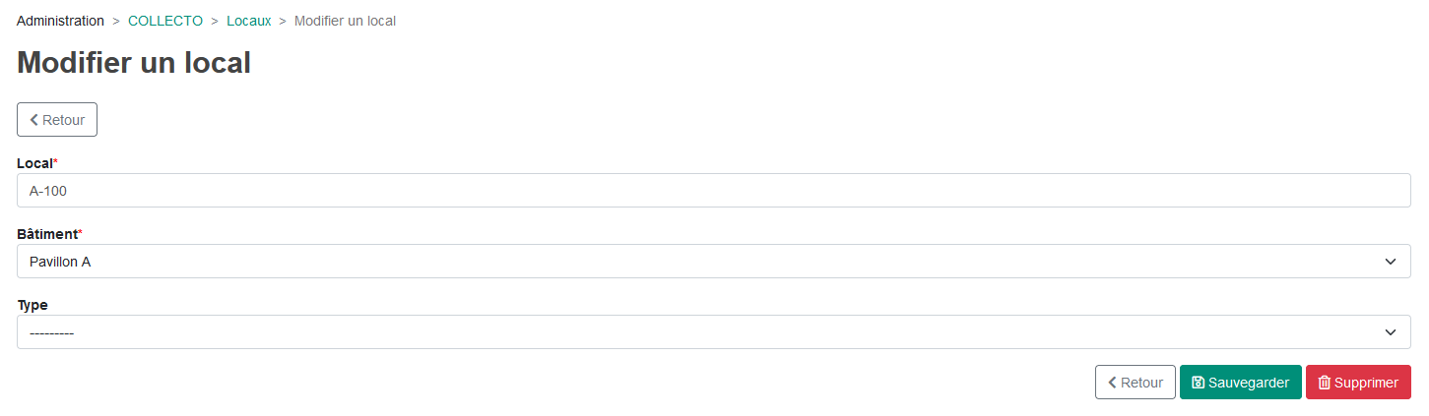Select the Modifier un local breadcrumb item
This screenshot has width=1429, height=416.
345,21
